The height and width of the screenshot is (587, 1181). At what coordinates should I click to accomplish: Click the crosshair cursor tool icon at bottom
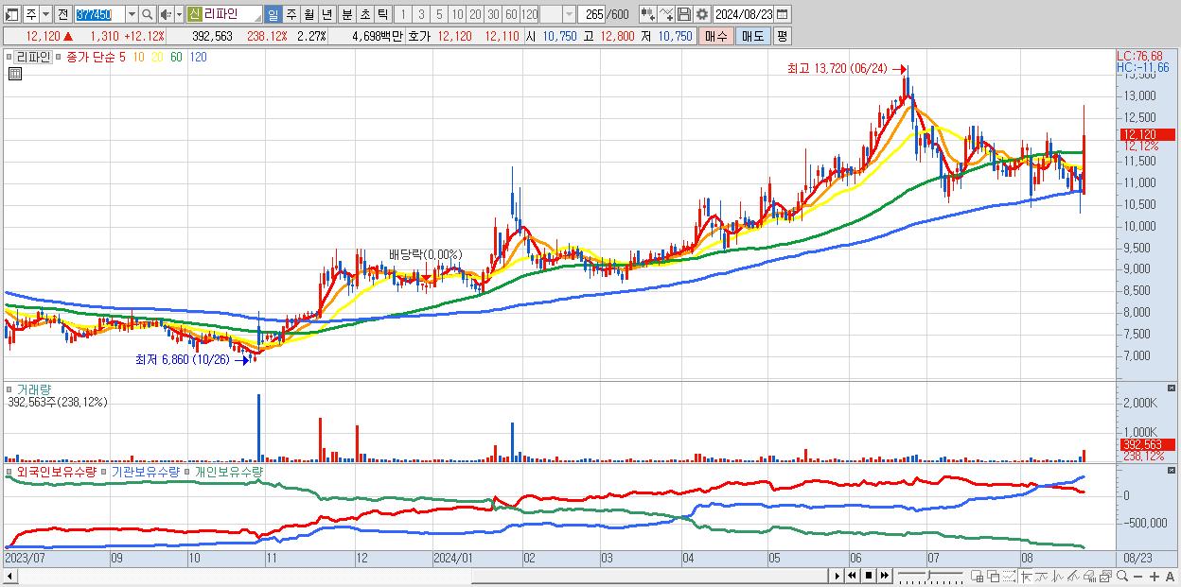(1026, 577)
